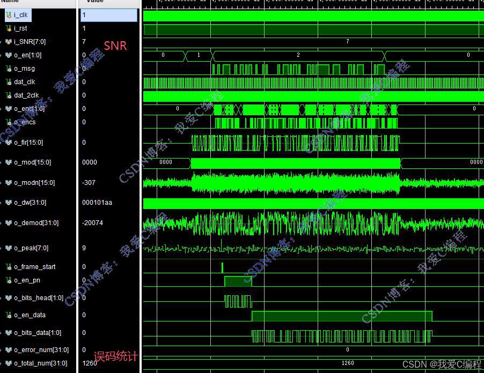This screenshot has width=484, height=373.
Task: Click the o_en segment labeled 2
Action: pos(298,55)
